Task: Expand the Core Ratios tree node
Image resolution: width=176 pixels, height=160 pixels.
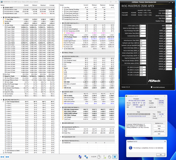Action: click(3, 94)
